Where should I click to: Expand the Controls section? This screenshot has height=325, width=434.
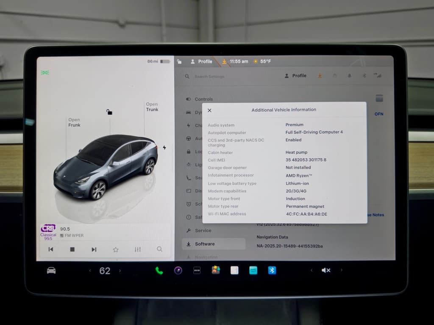click(x=203, y=99)
